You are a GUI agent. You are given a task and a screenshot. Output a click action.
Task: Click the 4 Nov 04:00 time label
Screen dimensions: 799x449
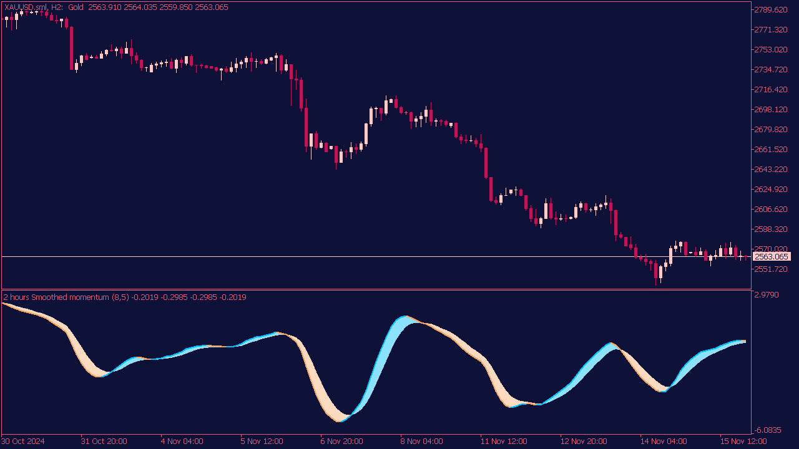pos(182,442)
